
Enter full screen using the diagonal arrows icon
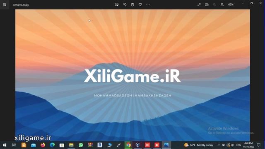(199, 5)
